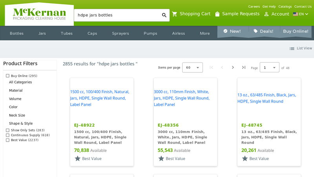The width and height of the screenshot is (314, 177).
Task: Open the Items per page dropdown
Action: pyautogui.click(x=192, y=68)
